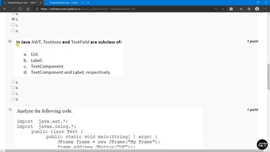The height and width of the screenshot is (152, 270).
Task: Open the favorites list icon
Action: pyautogui.click(x=241, y=9)
